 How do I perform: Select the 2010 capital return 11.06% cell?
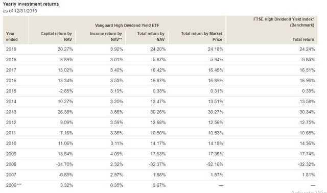(x=65, y=143)
